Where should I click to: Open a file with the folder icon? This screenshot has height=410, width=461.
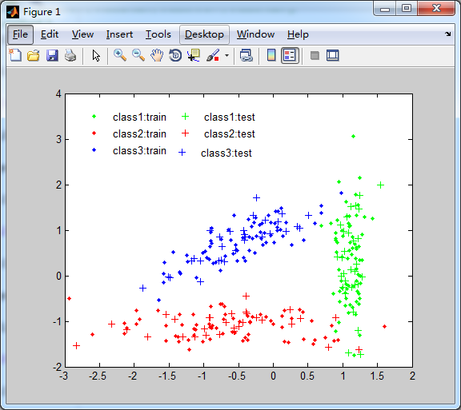click(x=34, y=55)
